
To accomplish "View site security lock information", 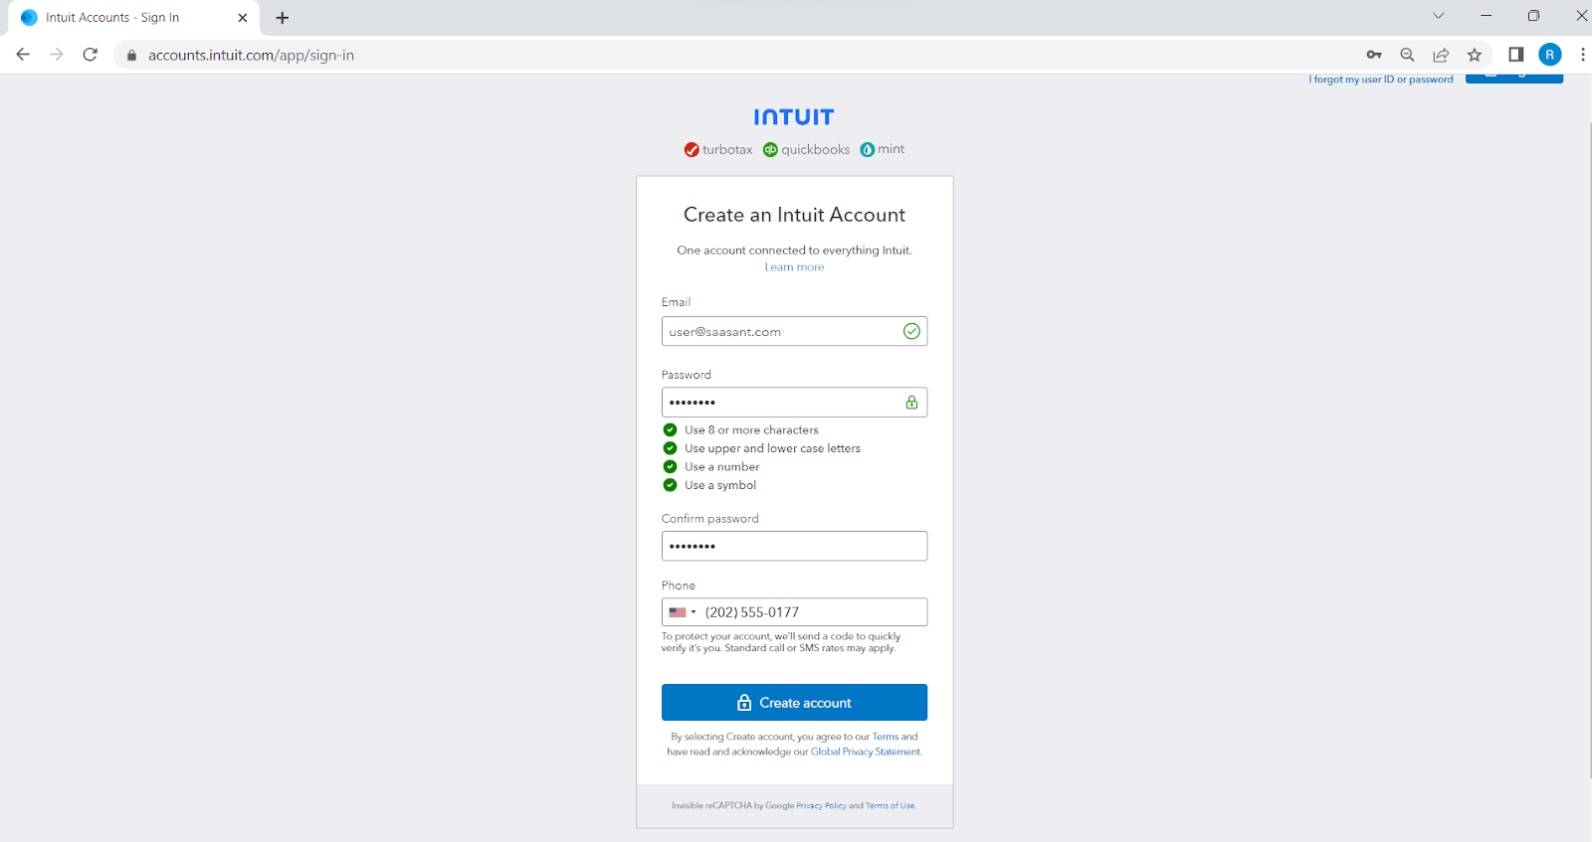I will coord(131,56).
